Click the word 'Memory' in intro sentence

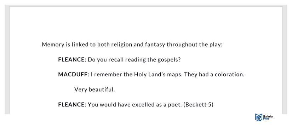(x=53, y=45)
